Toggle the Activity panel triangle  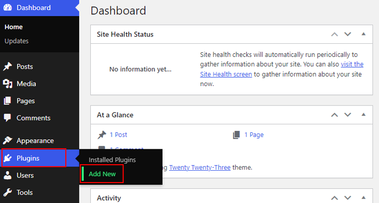[x=364, y=198]
